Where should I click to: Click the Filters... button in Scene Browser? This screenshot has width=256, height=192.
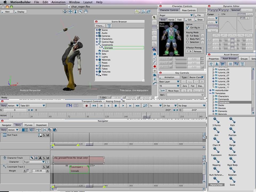(100, 26)
